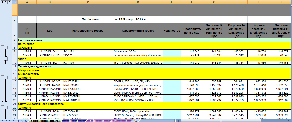Viewport: 292px width, 122px height.
Task: Select column D header
Action: coord(138,2)
